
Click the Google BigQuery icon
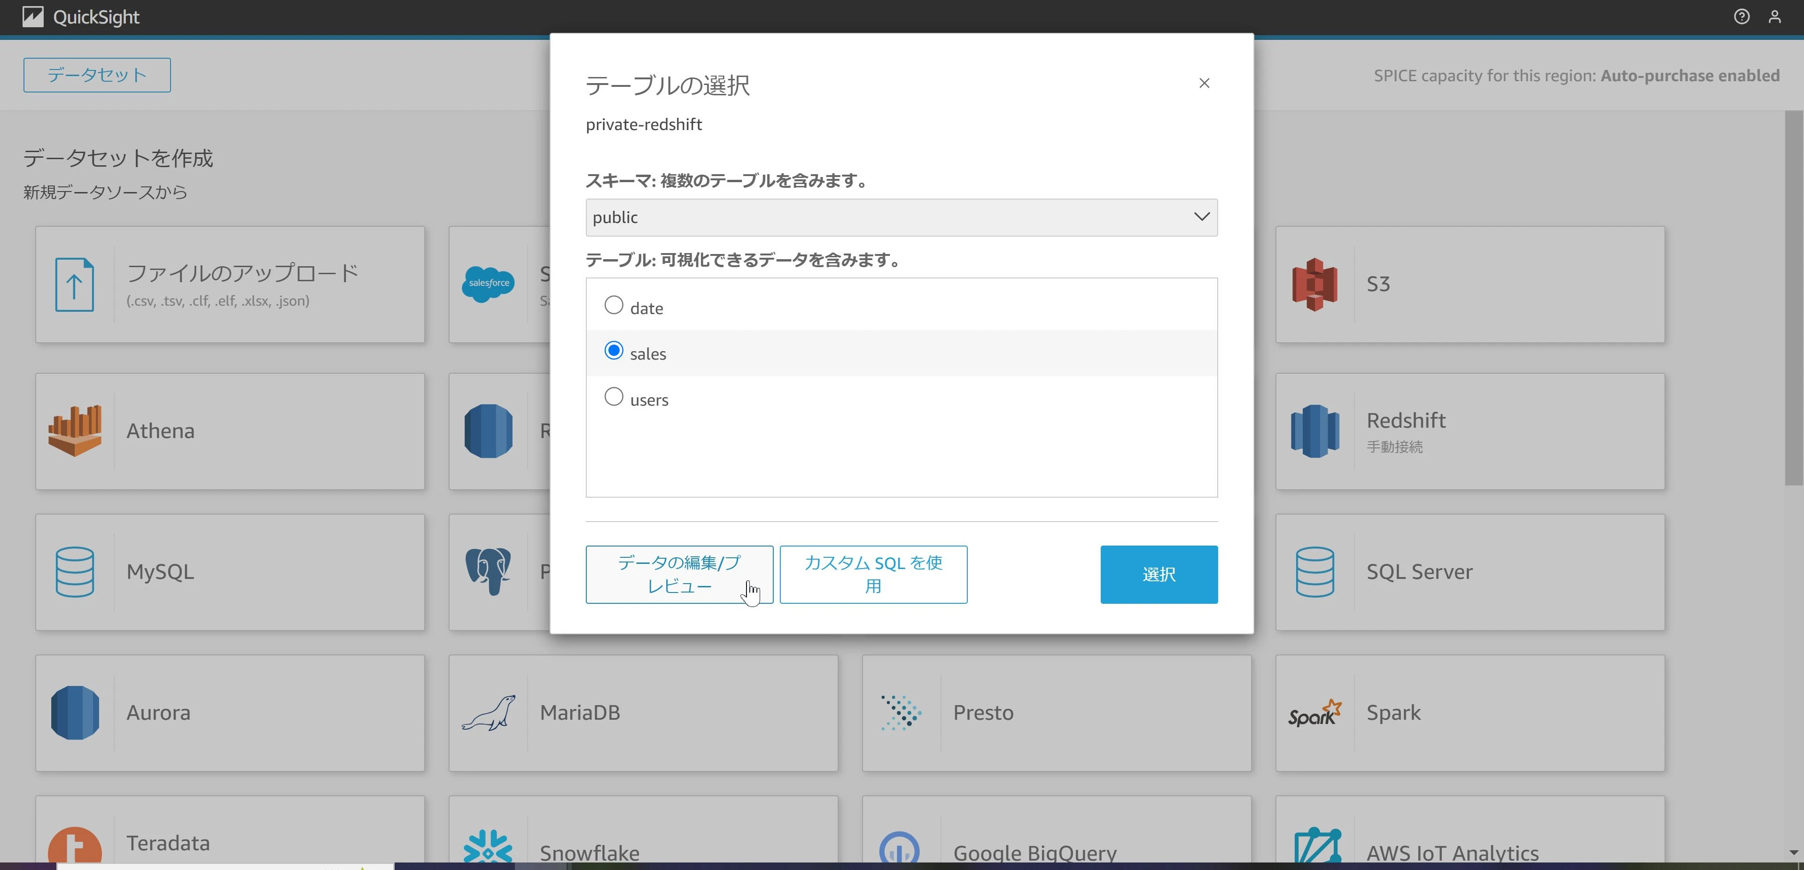pos(899,847)
